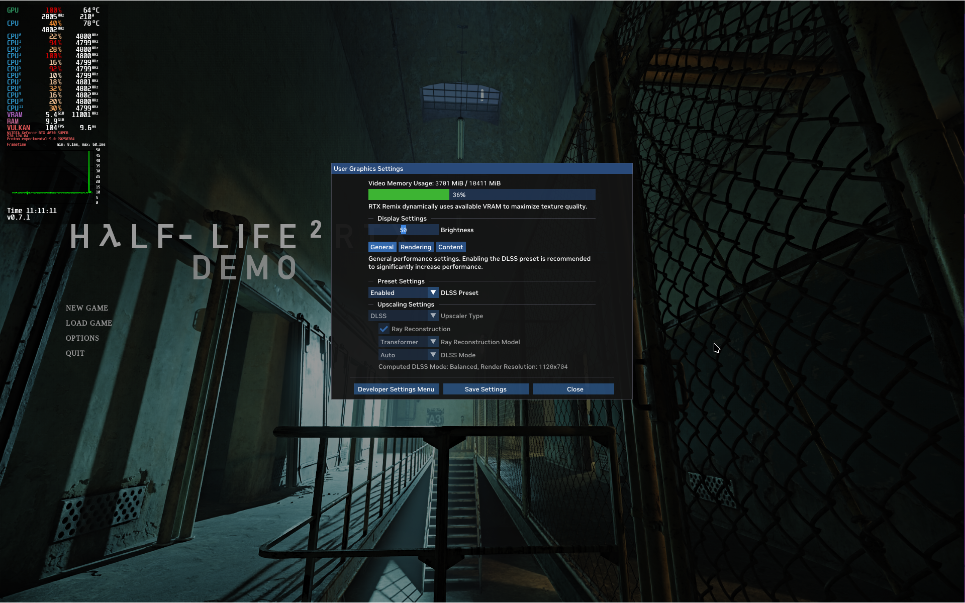
Task: Close the User Graphics Settings dialog
Action: coord(574,389)
